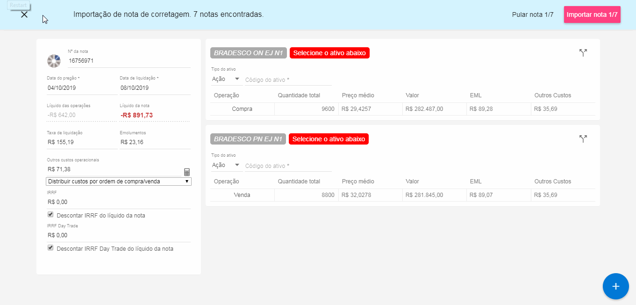
Task: Click the Data de liquidação field
Action: coord(155,88)
